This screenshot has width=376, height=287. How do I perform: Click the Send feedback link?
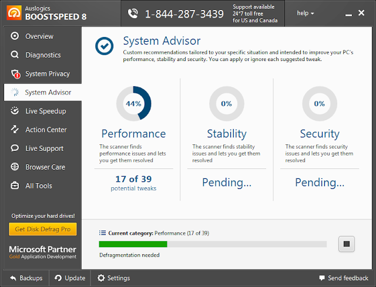click(x=344, y=278)
